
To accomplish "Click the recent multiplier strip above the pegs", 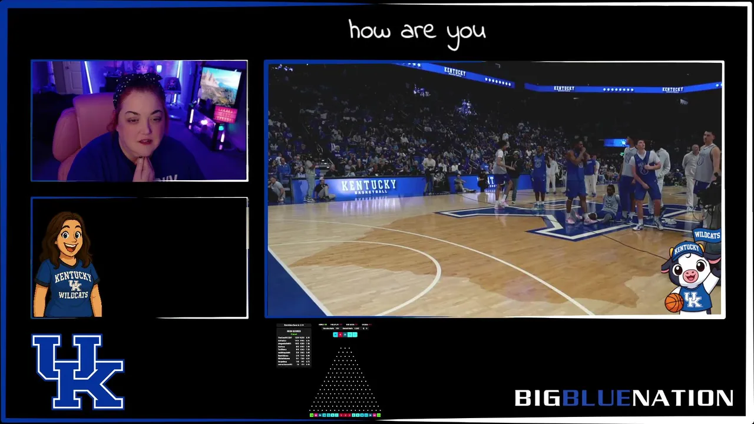I will tap(345, 334).
